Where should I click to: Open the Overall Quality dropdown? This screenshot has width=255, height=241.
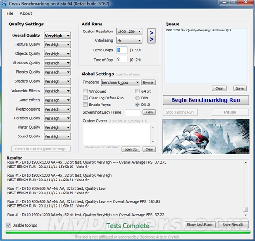(57, 35)
